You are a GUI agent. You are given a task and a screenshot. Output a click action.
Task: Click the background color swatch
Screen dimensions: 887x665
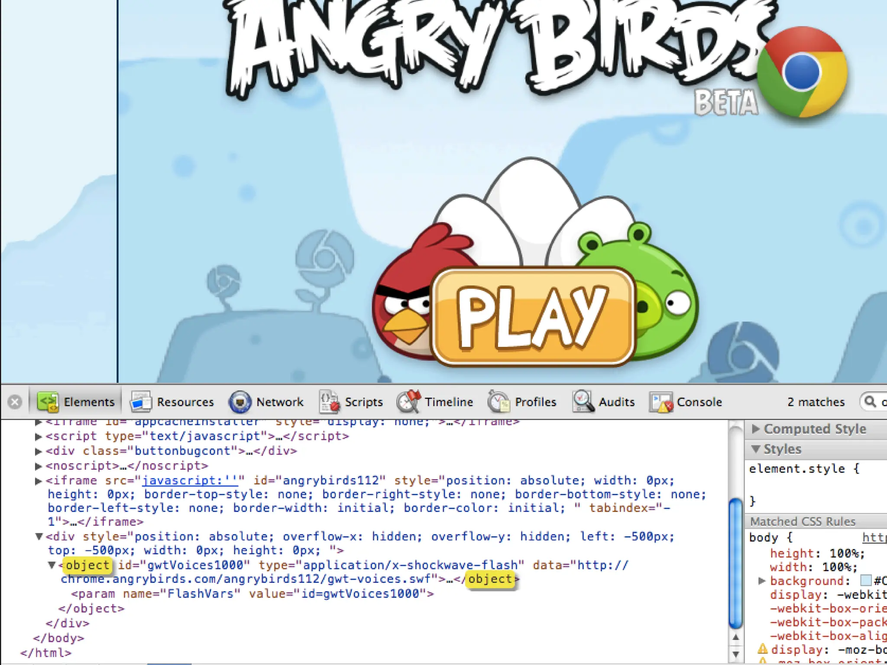(x=866, y=580)
